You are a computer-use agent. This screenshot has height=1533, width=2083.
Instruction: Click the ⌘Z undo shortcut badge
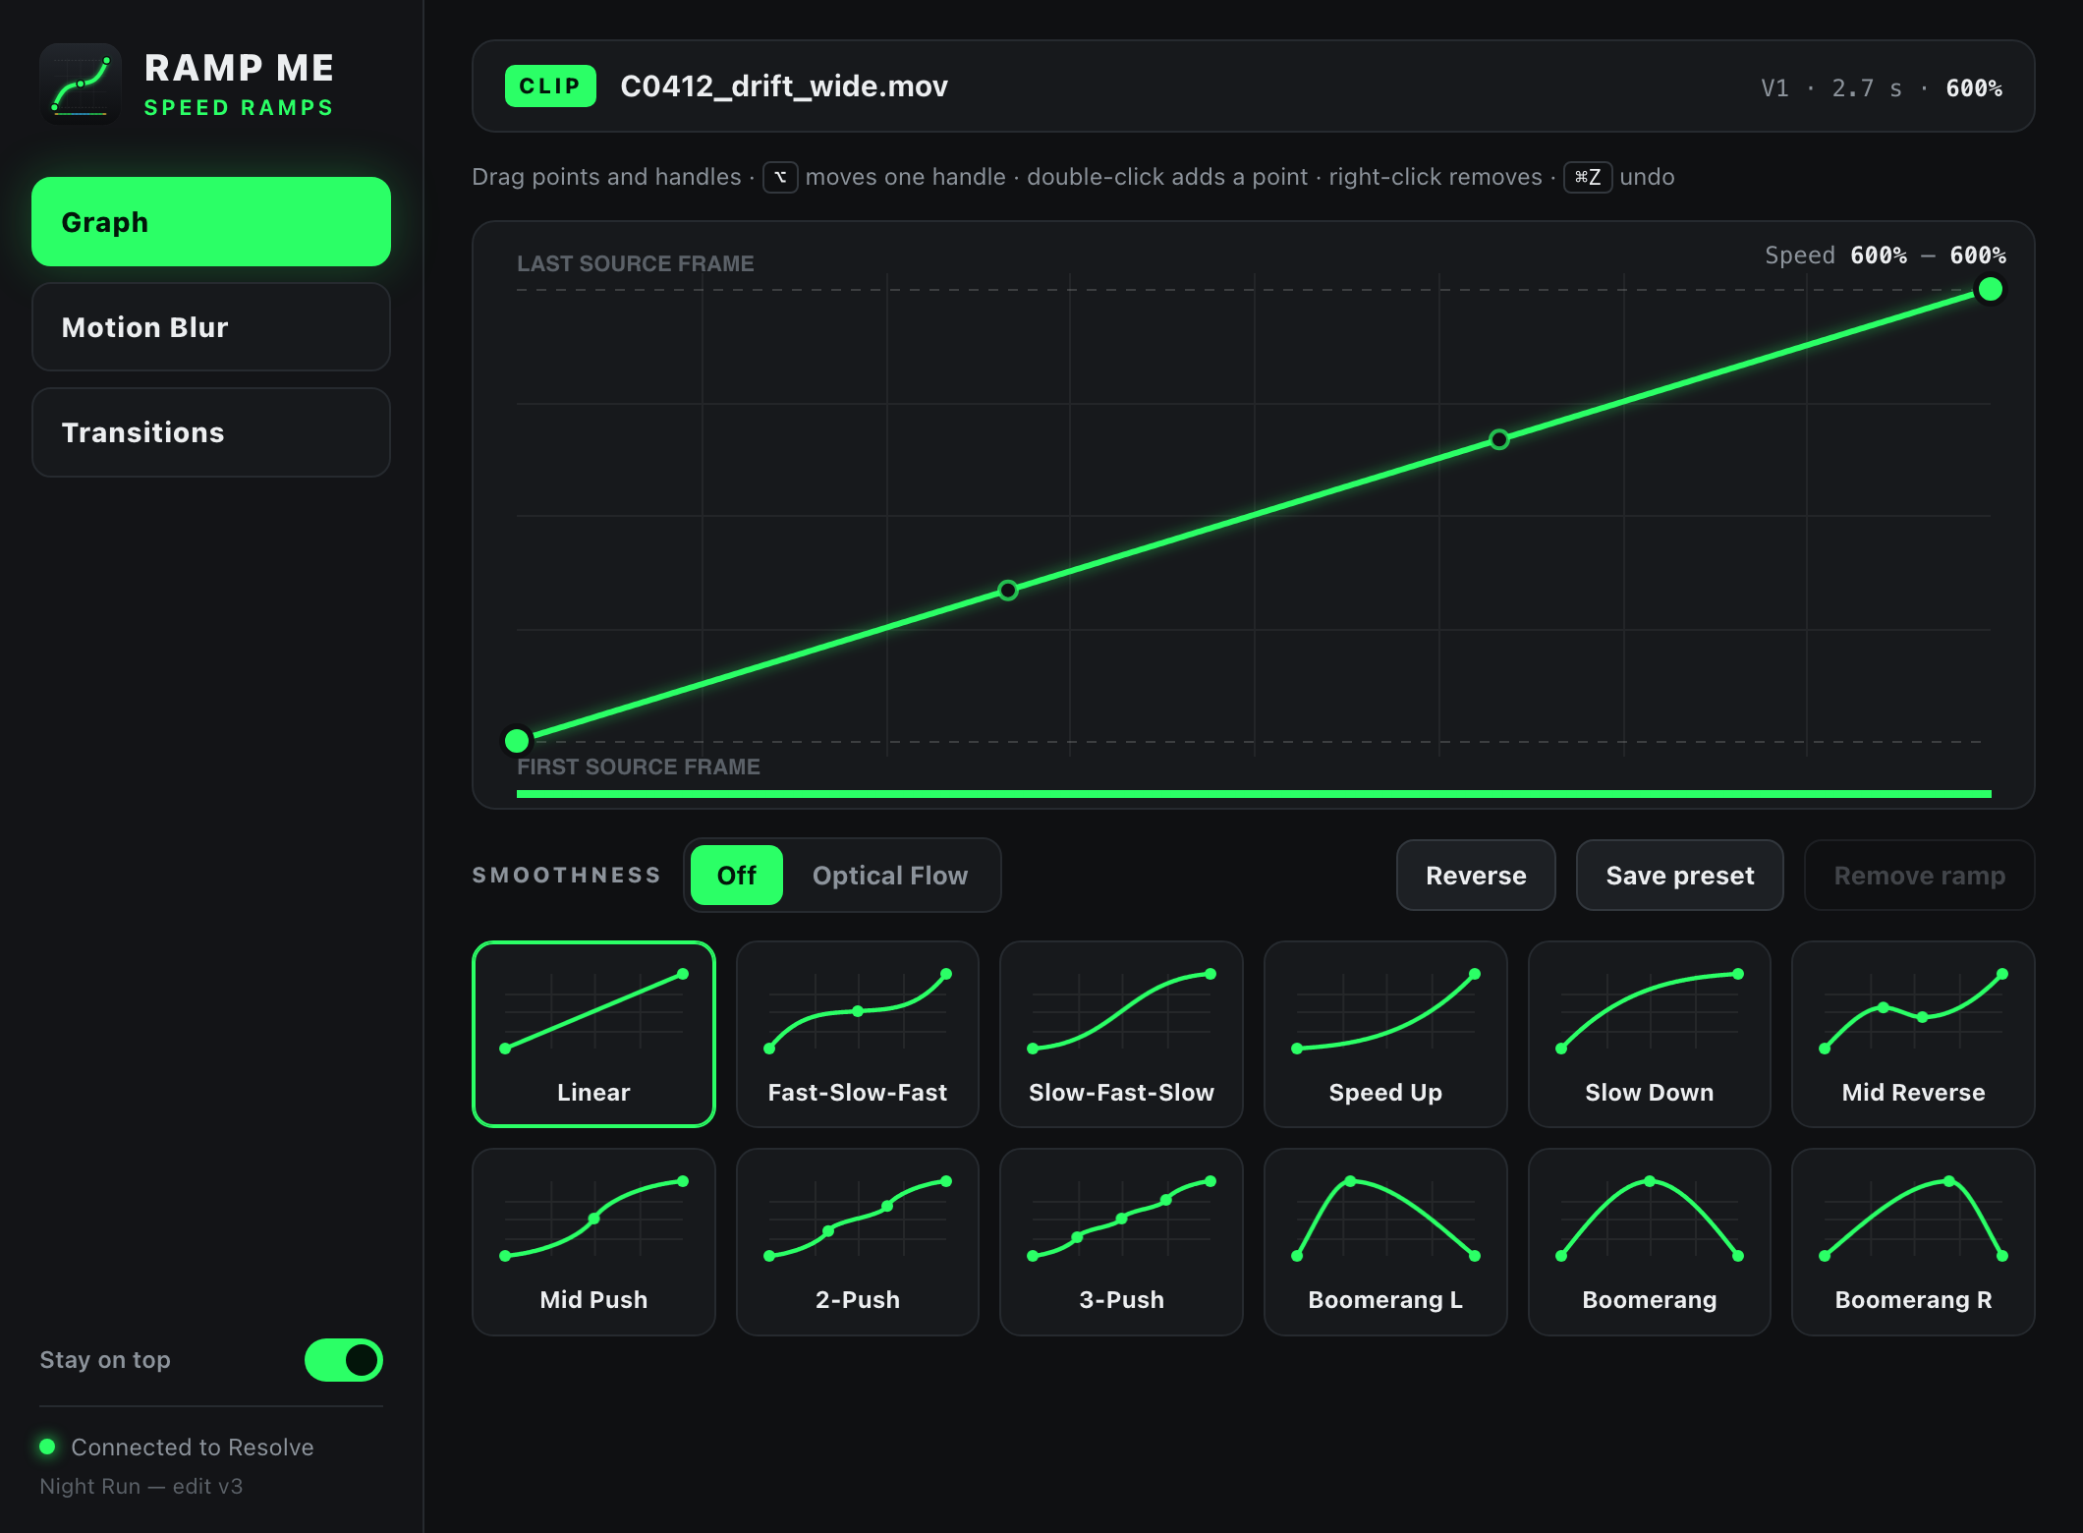pos(1588,177)
